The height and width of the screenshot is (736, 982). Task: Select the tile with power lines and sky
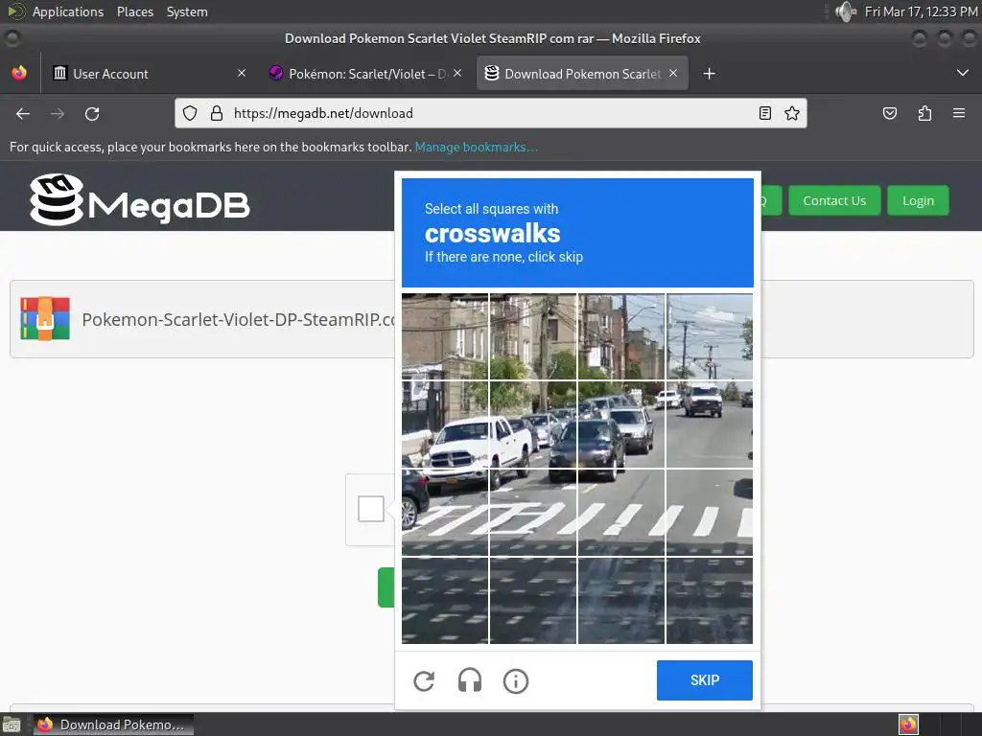pyautogui.click(x=710, y=336)
